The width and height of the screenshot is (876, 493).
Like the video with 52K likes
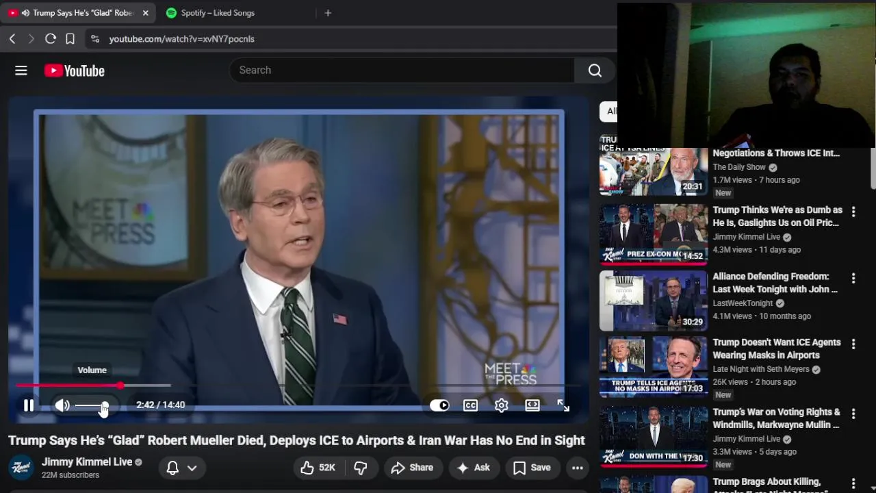click(x=318, y=468)
